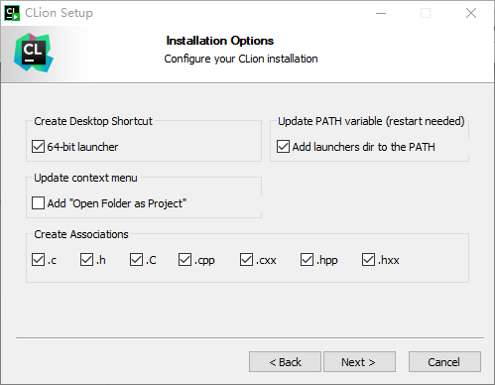
Task: Click the Configure your CLion installation subtitle
Action: pos(241,59)
